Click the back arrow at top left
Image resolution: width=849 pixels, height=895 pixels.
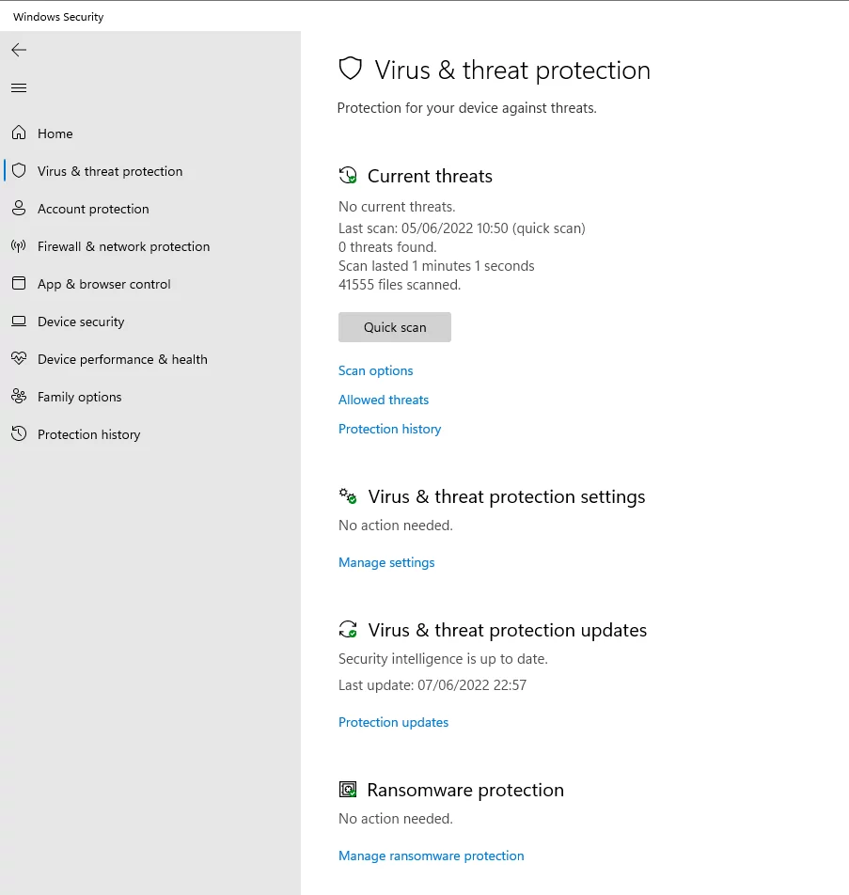tap(19, 50)
